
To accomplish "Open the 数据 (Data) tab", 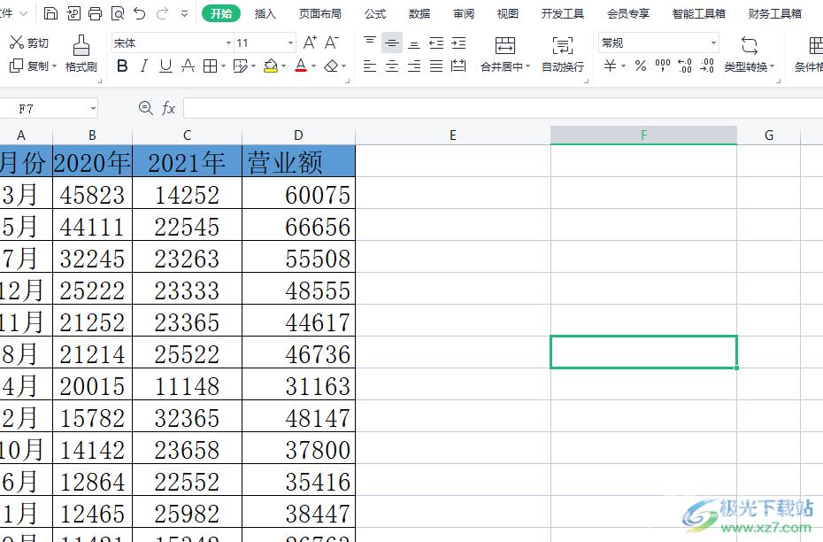I will click(x=419, y=13).
